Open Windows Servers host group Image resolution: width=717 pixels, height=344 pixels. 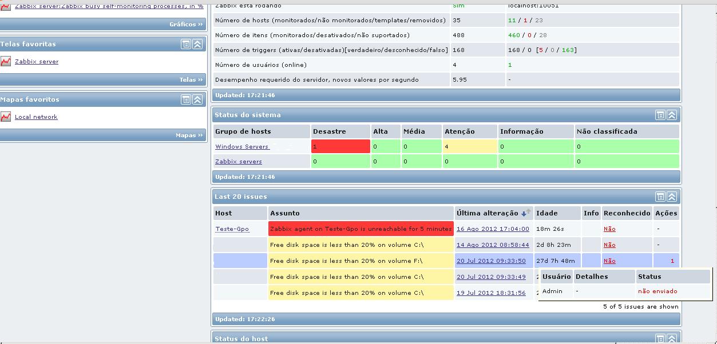point(242,147)
